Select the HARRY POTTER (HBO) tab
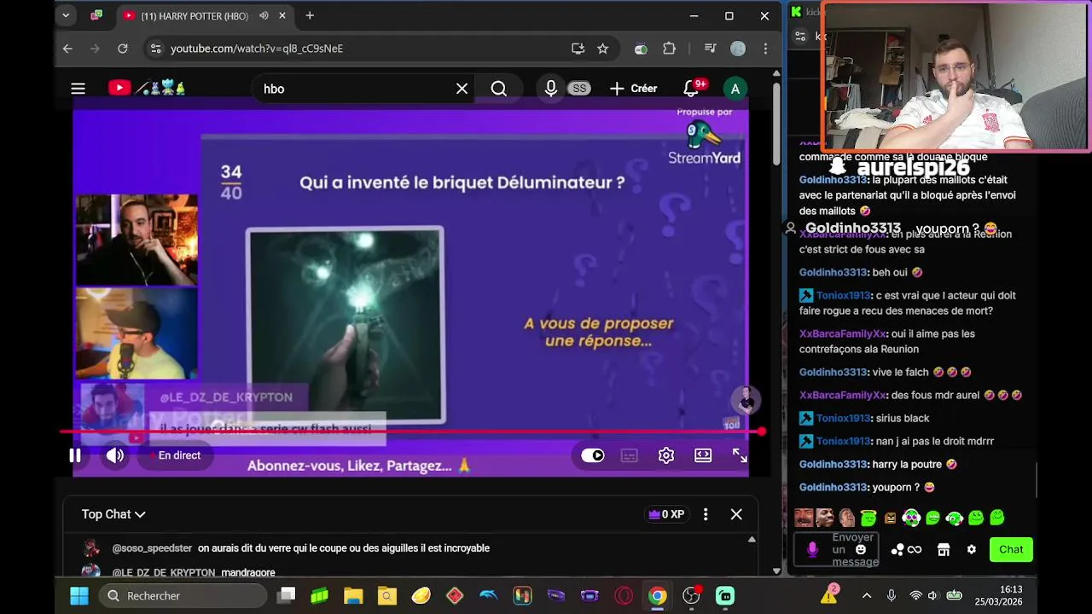The height and width of the screenshot is (614, 1092). point(195,15)
